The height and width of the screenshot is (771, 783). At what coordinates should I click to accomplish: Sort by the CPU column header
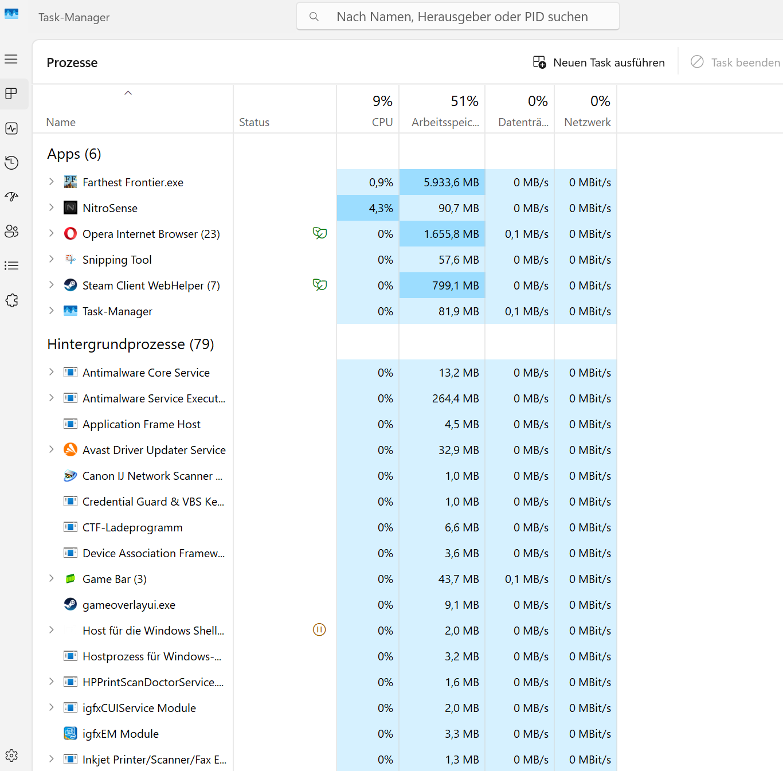[x=368, y=109]
